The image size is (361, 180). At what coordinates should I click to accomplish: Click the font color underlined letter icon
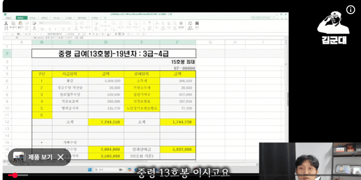click(108, 34)
